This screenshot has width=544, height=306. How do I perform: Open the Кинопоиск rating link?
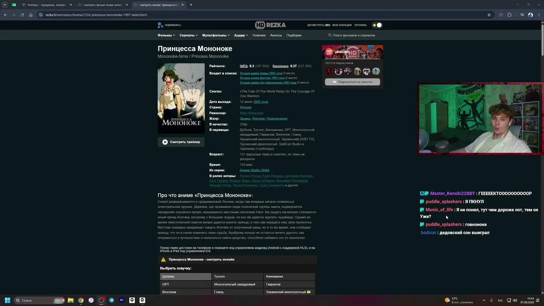point(280,66)
